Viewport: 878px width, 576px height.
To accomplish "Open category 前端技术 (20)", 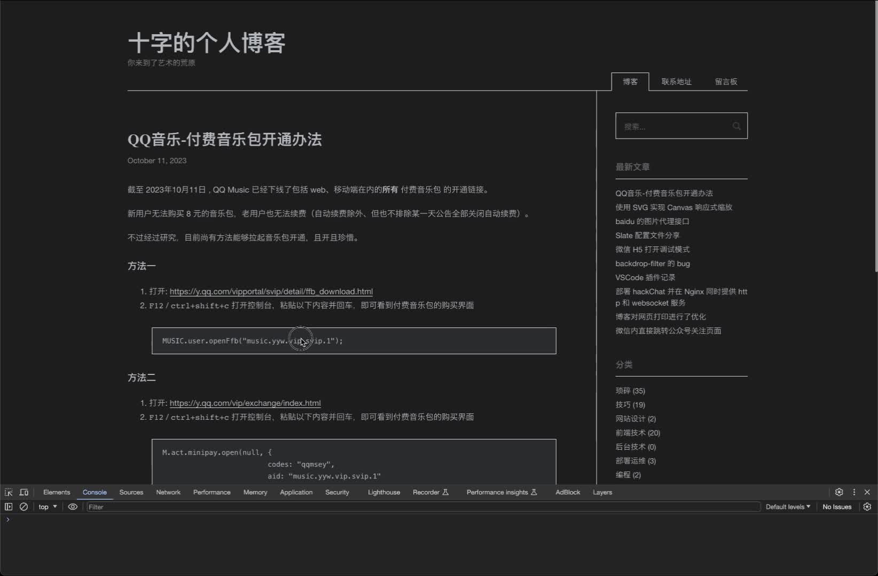I will click(638, 433).
